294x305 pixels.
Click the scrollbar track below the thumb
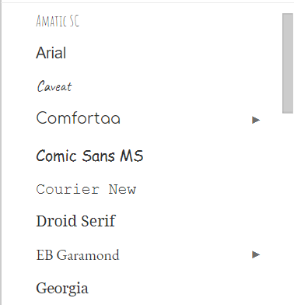(x=288, y=208)
